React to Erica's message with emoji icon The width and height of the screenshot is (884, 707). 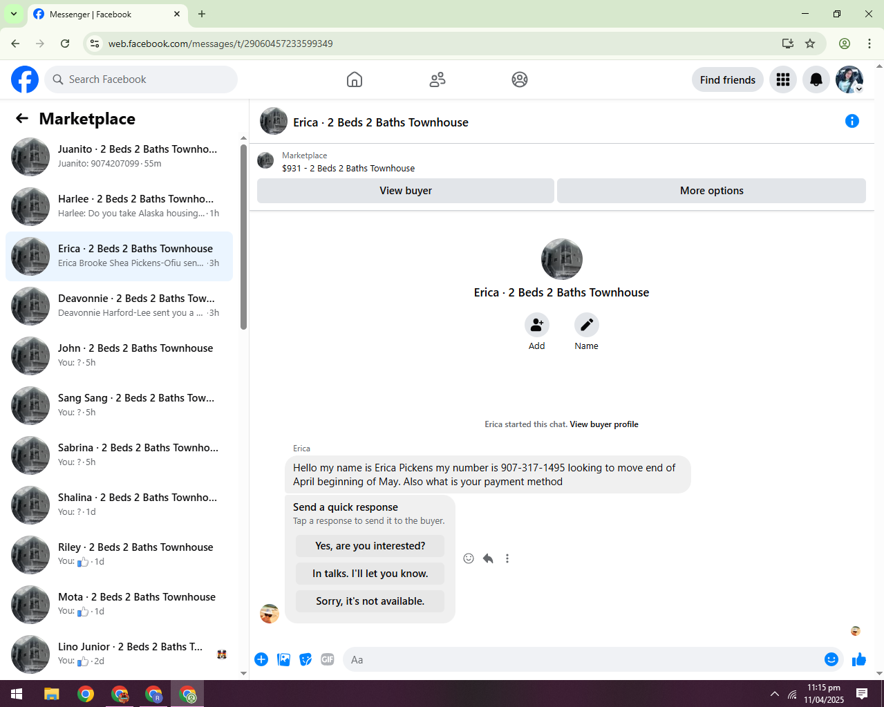click(x=469, y=558)
